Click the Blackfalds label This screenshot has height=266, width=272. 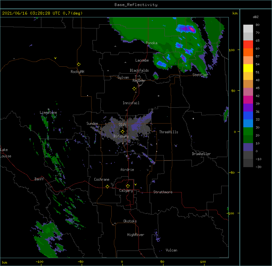coord(139,70)
